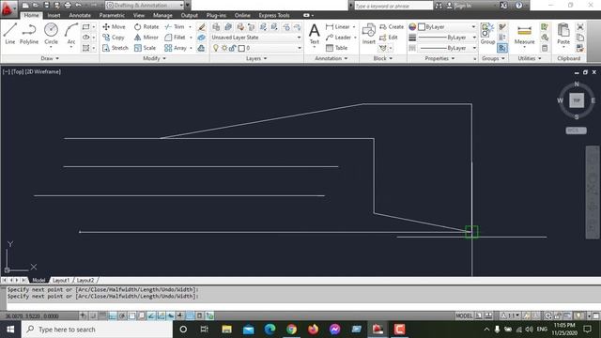Viewport: 601px width, 338px height.
Task: Open the current layer dropdown showing 0
Action: (x=256, y=48)
